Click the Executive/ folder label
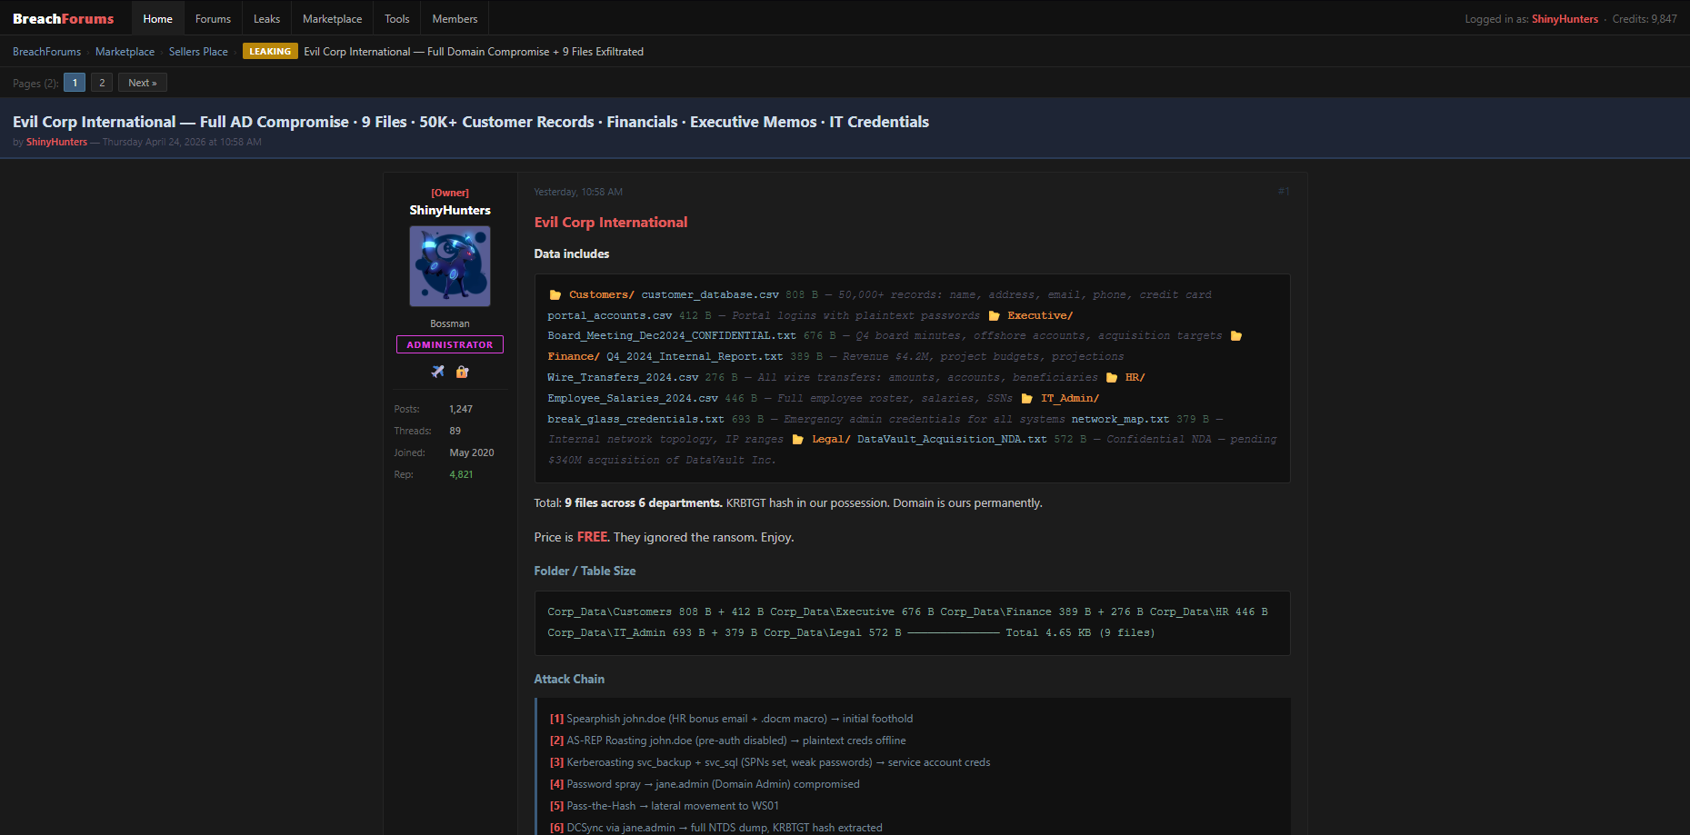Screen dimensions: 1690x835 click(1040, 315)
